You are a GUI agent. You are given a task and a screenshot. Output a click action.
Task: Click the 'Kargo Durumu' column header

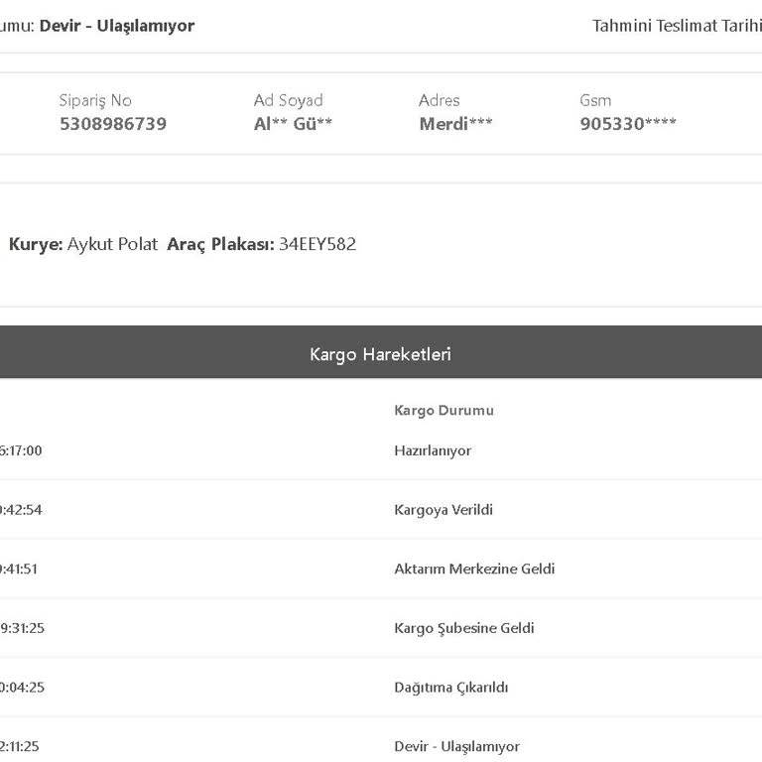(444, 410)
